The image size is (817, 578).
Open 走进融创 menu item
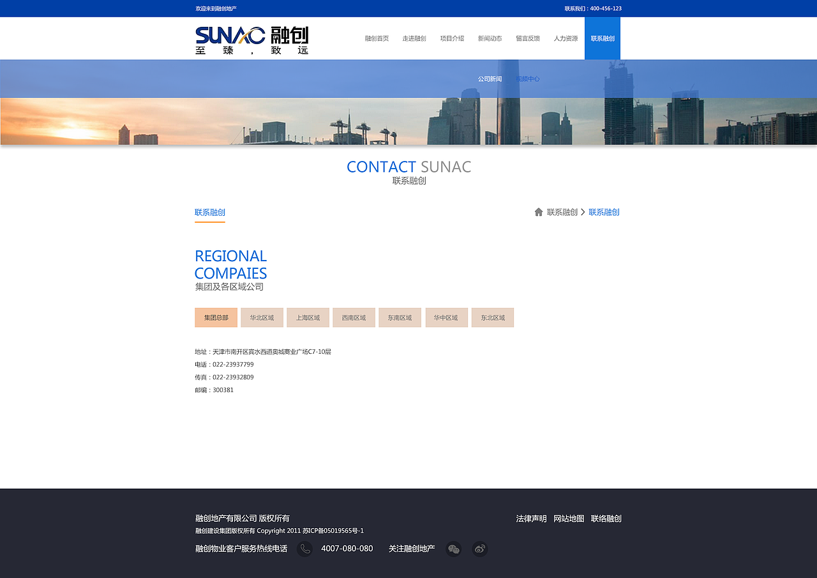414,38
